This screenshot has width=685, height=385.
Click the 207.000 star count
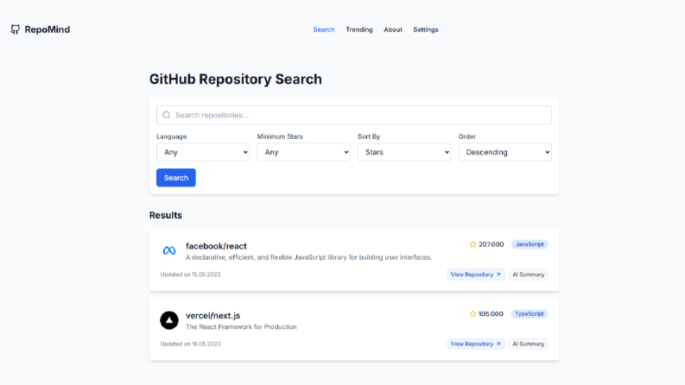point(491,244)
